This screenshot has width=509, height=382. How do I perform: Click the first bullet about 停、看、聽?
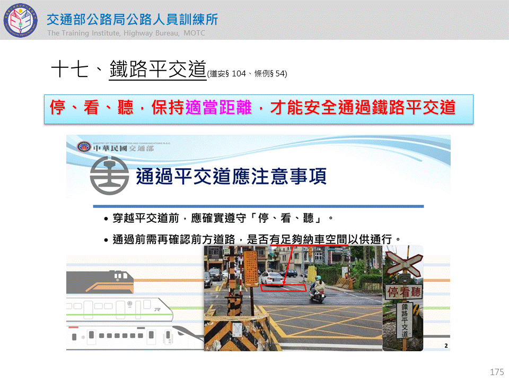tap(223, 218)
